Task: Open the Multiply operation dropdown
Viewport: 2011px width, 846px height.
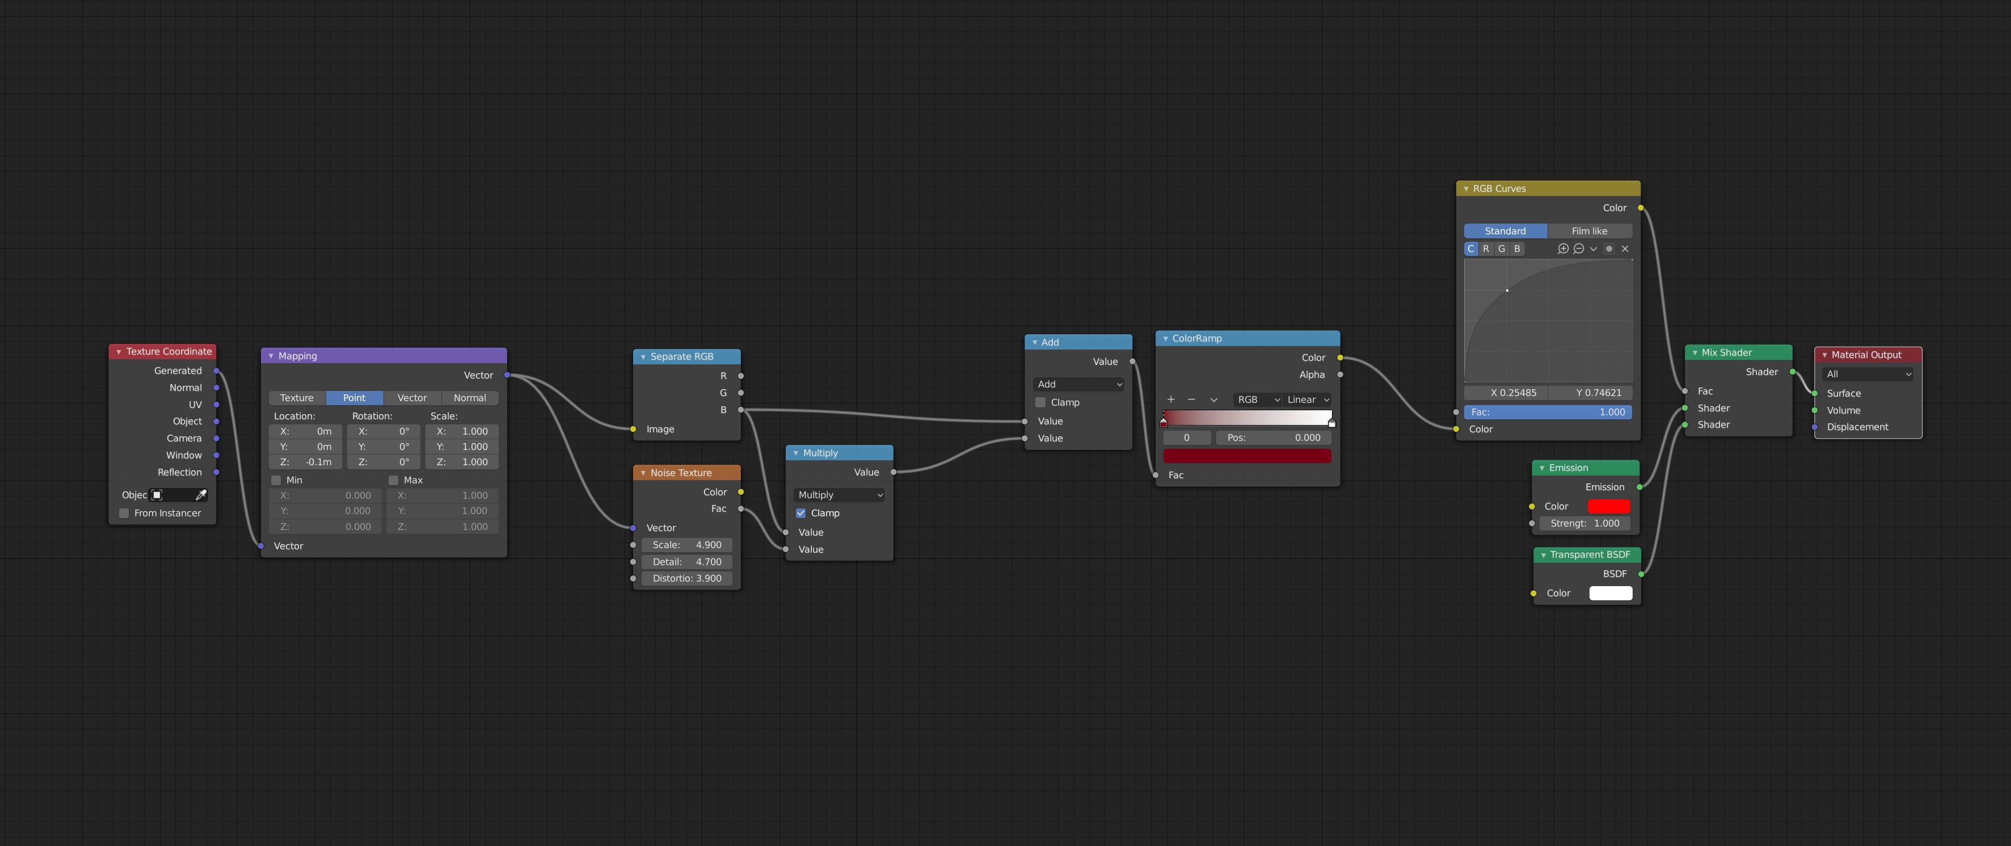Action: click(840, 495)
